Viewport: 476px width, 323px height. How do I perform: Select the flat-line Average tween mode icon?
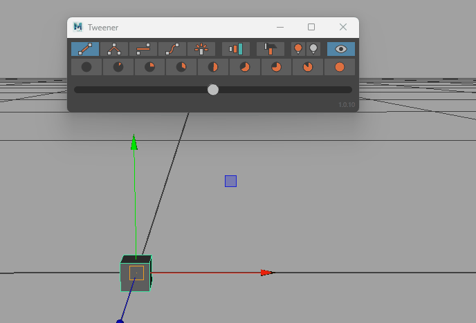pos(143,49)
